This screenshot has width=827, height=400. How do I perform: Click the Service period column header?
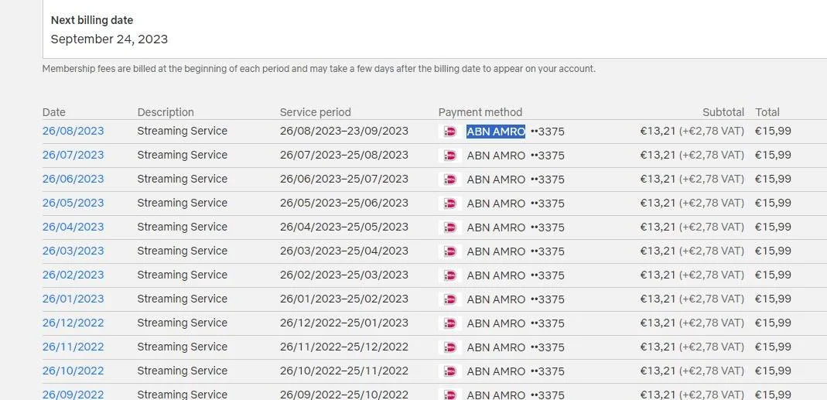pyautogui.click(x=316, y=112)
